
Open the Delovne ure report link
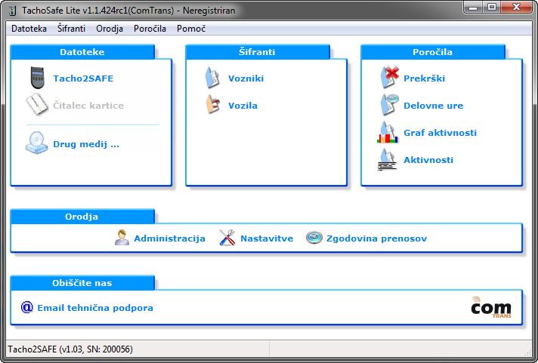pos(434,106)
